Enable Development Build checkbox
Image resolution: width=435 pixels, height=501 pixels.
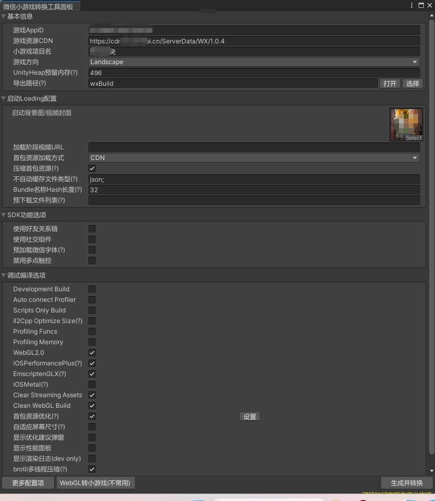(92, 289)
